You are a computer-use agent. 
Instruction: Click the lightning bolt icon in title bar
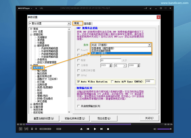36,8
